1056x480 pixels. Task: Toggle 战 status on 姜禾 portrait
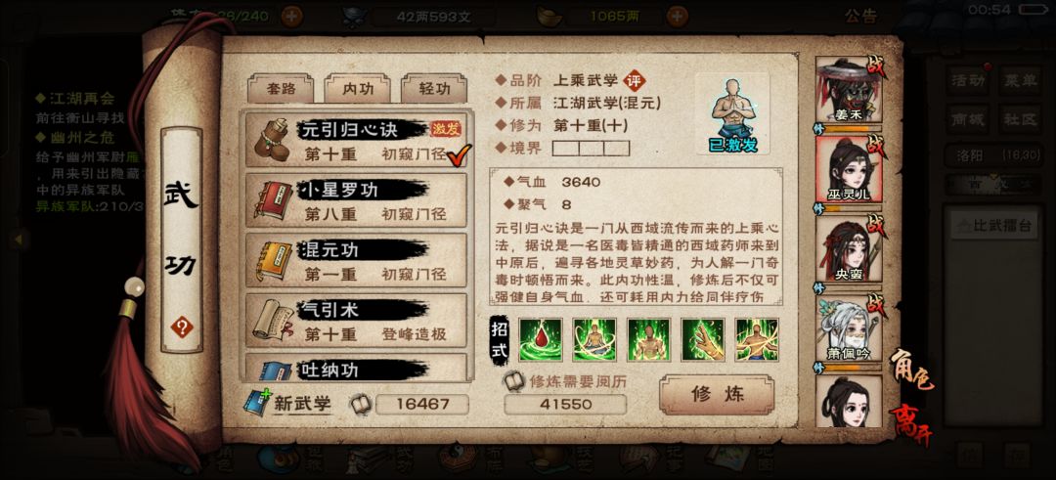point(877,68)
